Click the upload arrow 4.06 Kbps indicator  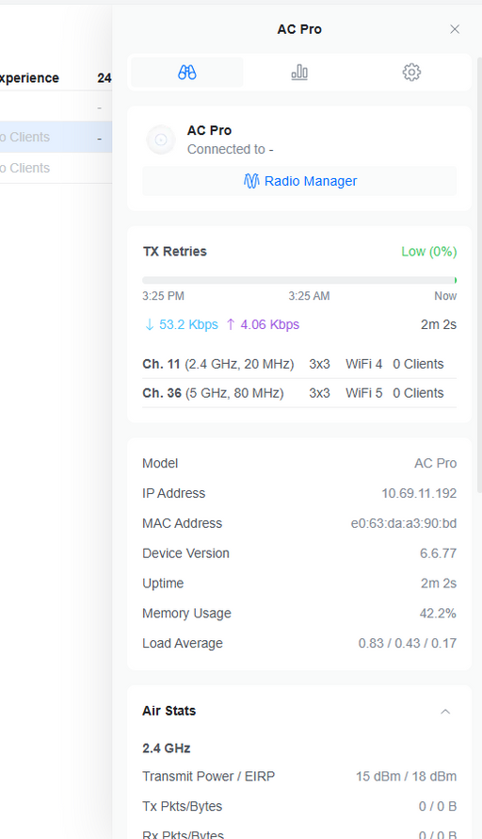click(263, 324)
